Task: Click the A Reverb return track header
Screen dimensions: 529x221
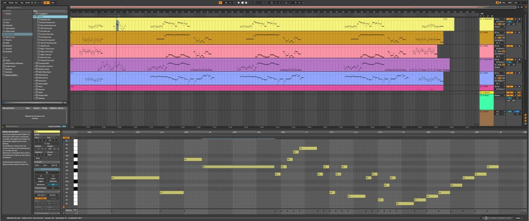Action: [487, 92]
